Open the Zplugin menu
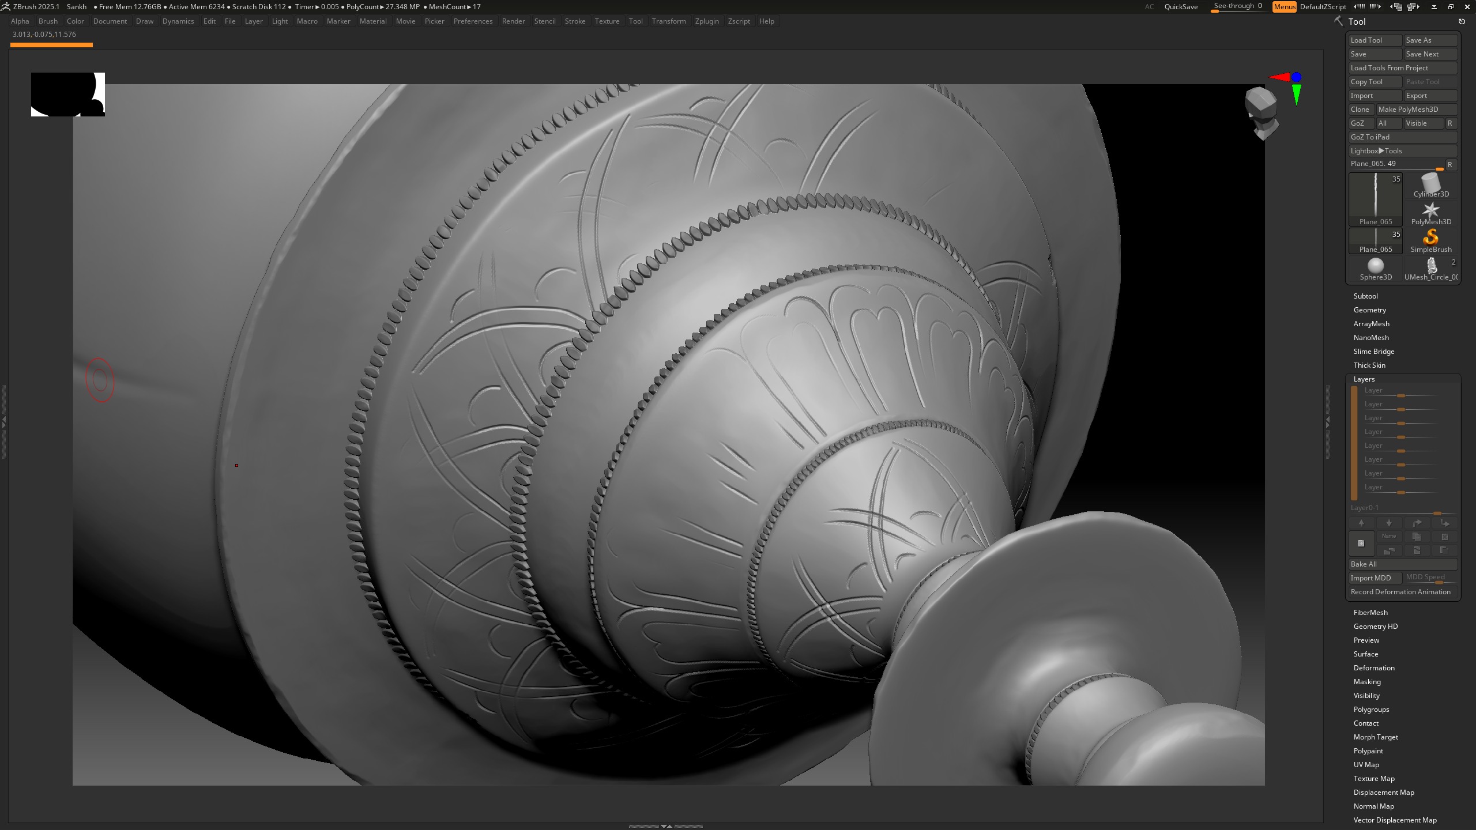 click(707, 21)
